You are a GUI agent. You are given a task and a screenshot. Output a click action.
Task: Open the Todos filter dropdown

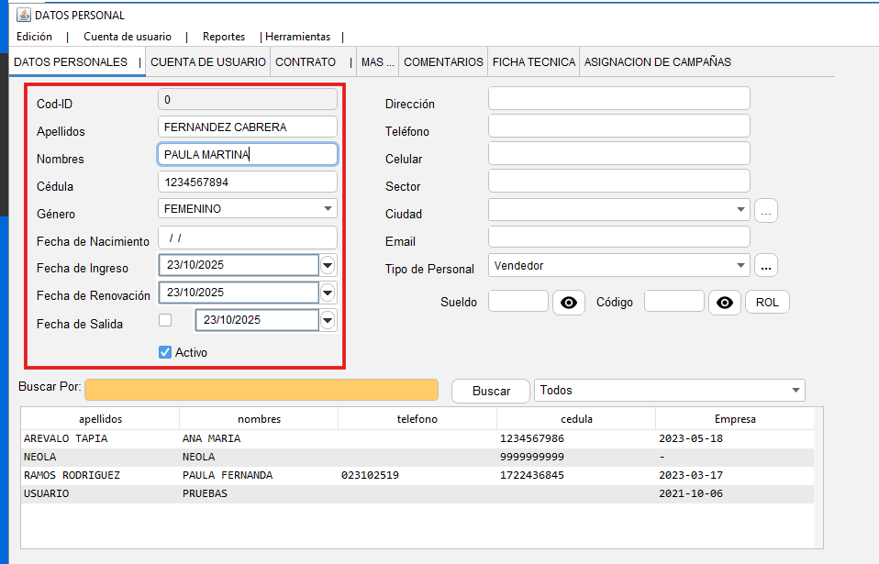click(x=795, y=391)
